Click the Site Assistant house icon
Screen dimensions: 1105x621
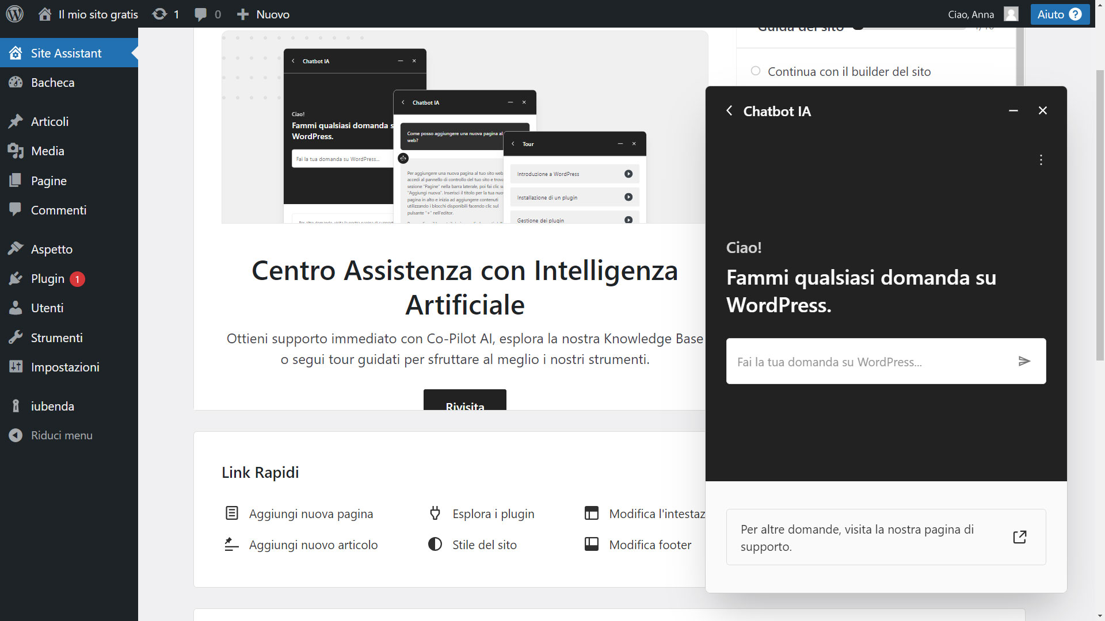tap(16, 53)
